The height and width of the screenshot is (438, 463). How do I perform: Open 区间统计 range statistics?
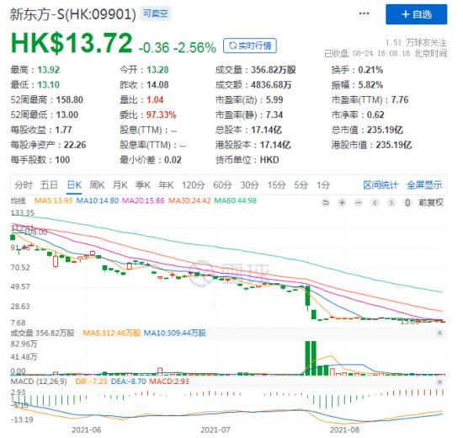[x=381, y=185]
